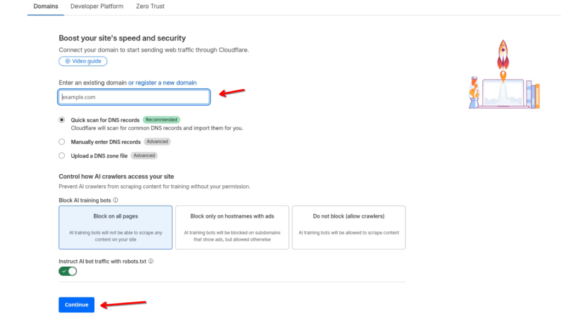Viewport: 561px width, 320px height.
Task: Choose Do not block (allow crawlers) card
Action: [x=348, y=227]
